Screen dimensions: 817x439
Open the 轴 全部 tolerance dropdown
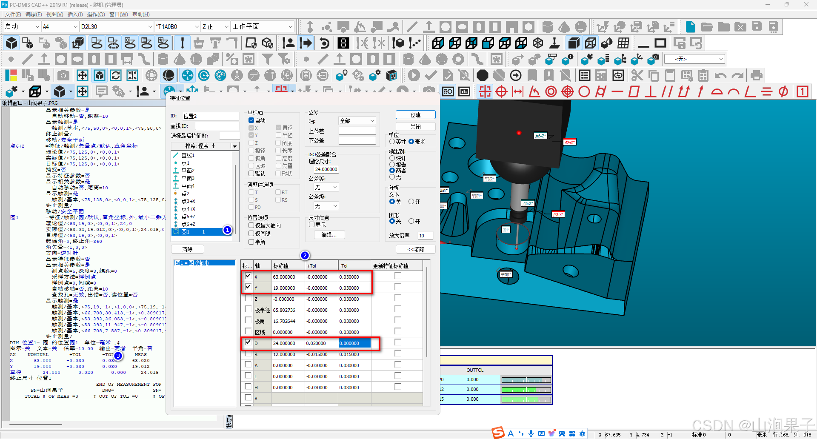click(357, 121)
